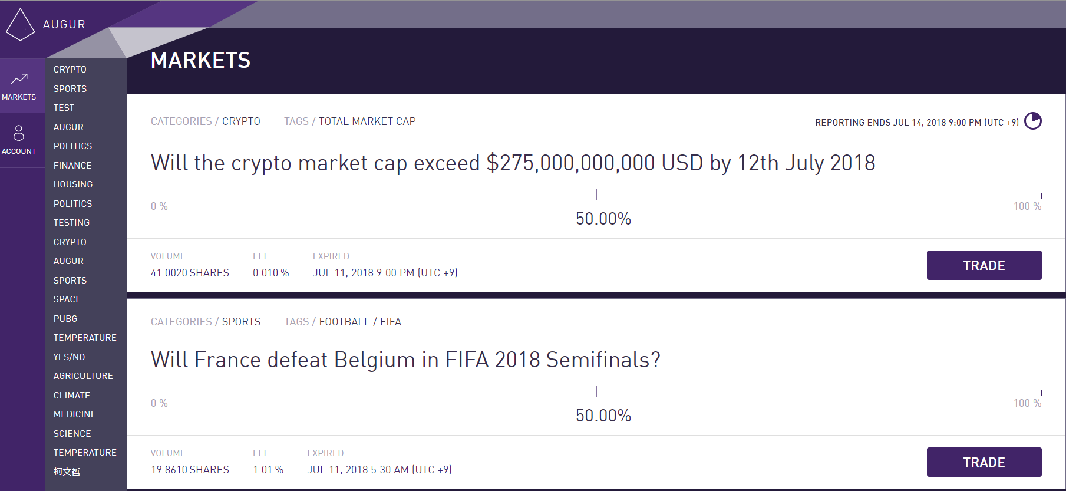Open the Account person icon
This screenshot has height=491, width=1066.
point(19,133)
